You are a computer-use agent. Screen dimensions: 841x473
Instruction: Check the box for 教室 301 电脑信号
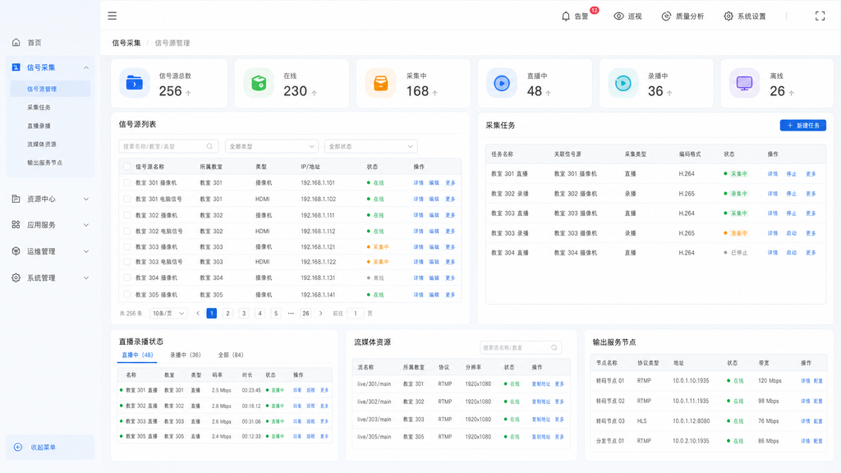127,199
